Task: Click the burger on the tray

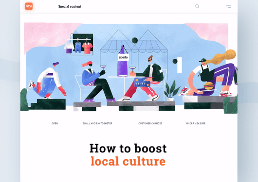Action: (209, 86)
